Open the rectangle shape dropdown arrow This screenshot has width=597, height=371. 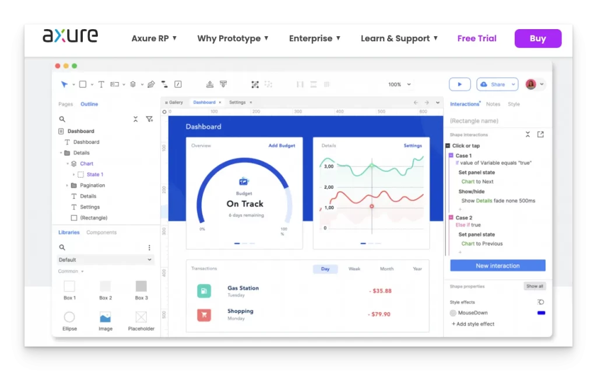tap(92, 84)
